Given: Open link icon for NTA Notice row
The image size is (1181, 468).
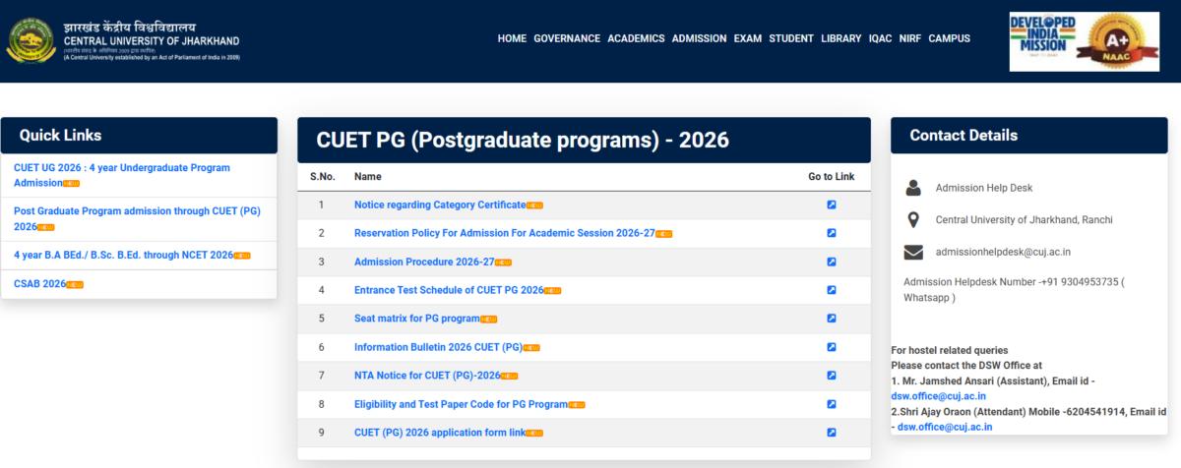Looking at the screenshot, I should [x=832, y=376].
